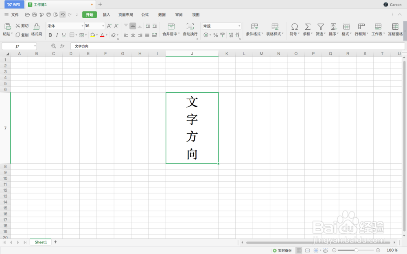Viewport: 407px width, 254px height.
Task: Toggle bold formatting
Action: tap(50, 35)
